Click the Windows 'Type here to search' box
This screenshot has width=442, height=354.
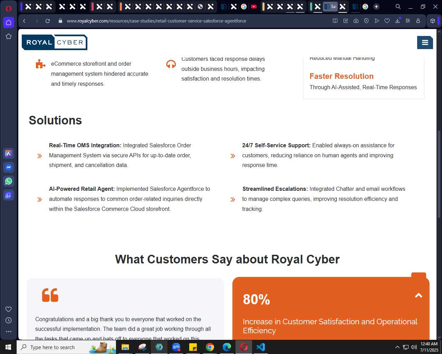[x=66, y=347]
